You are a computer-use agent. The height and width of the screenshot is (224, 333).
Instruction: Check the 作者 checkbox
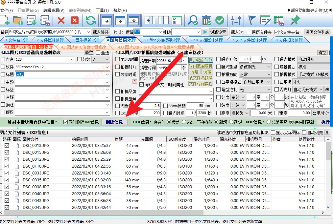pos(3,59)
